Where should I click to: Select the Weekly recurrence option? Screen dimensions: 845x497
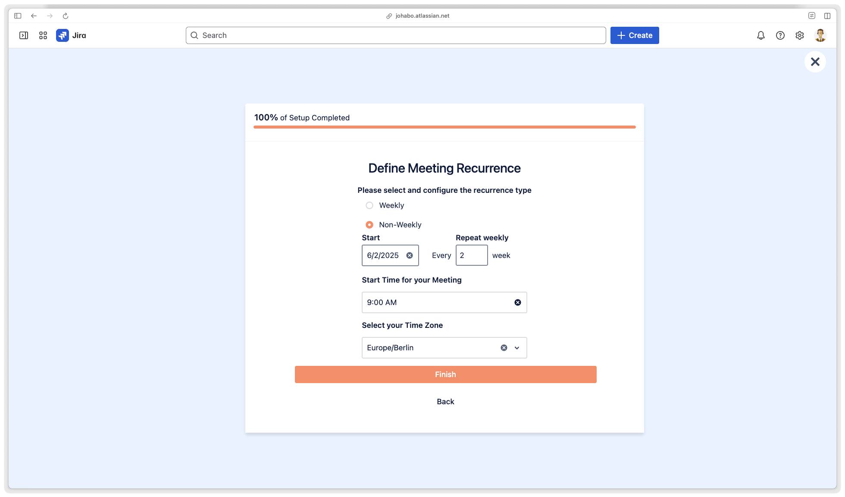[369, 205]
